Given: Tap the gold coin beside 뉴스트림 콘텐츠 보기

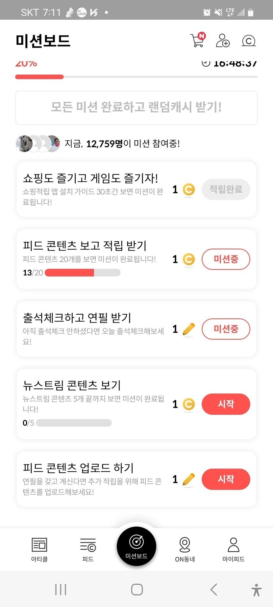Looking at the screenshot, I should [x=188, y=404].
